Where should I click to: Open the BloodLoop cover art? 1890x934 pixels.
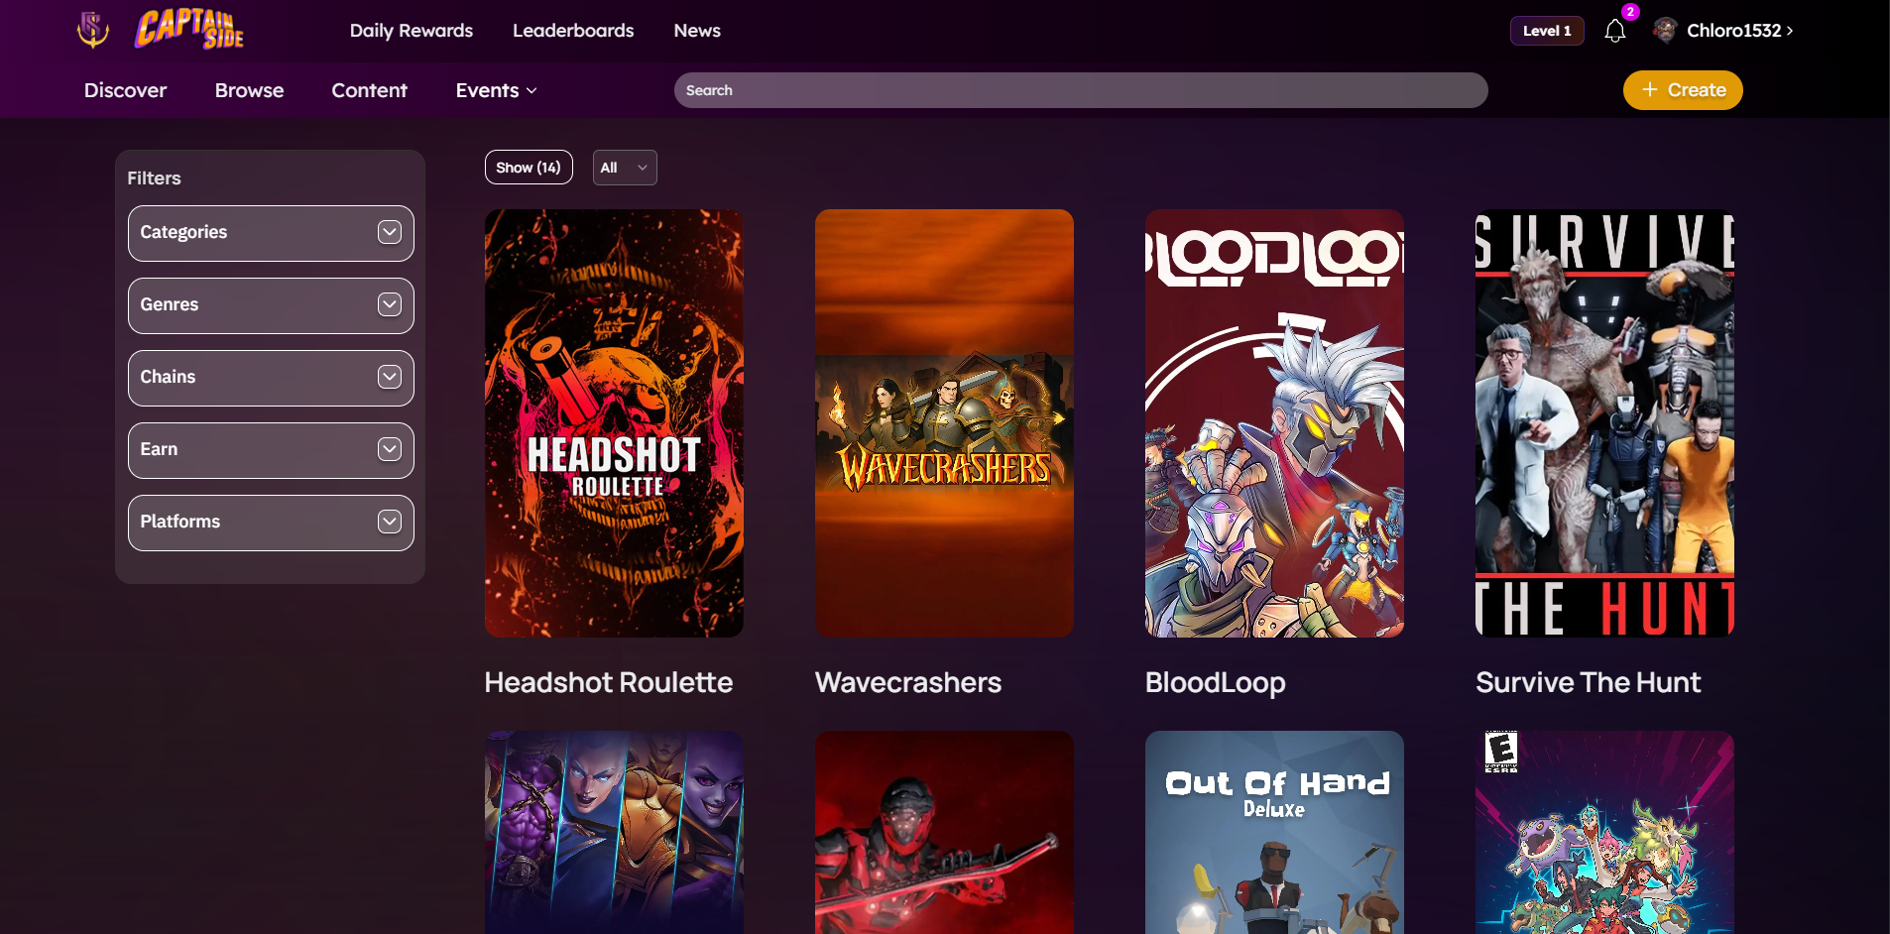point(1274,423)
